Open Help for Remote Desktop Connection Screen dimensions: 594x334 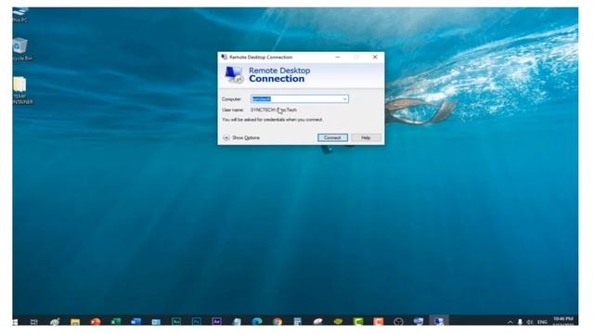pos(366,138)
